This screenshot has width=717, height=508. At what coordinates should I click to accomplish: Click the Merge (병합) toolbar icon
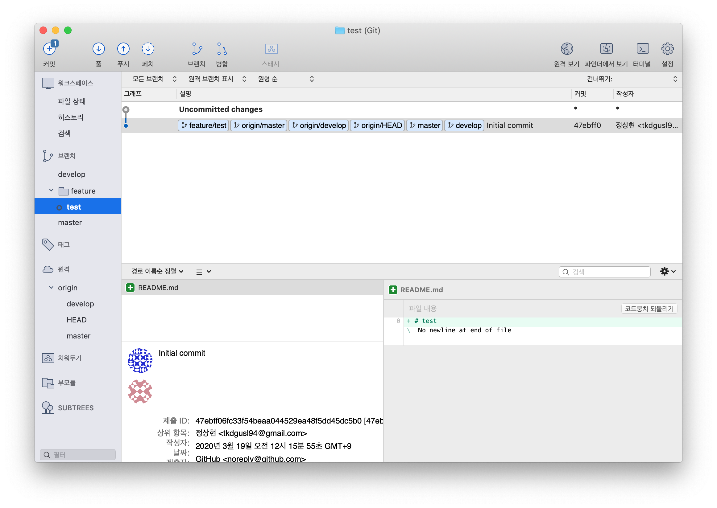(222, 49)
